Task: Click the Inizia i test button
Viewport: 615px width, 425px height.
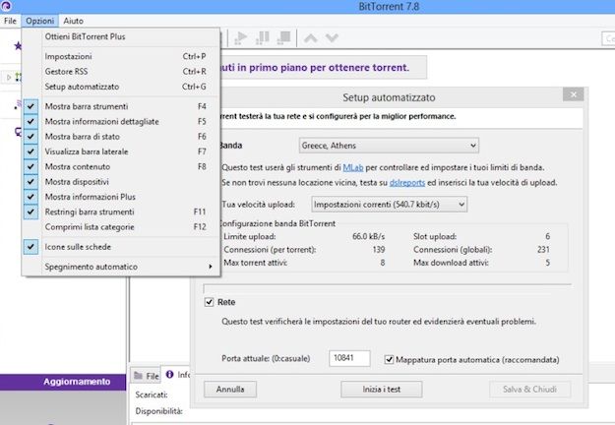Action: point(382,390)
